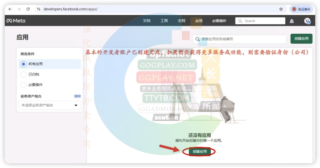Click the circled 创建应用 button at bottom
320x168 pixels.
tap(199, 152)
